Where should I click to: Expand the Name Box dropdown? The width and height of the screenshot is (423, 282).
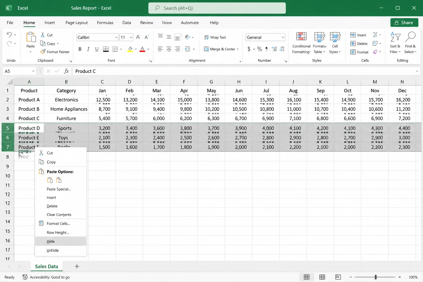pos(33,71)
